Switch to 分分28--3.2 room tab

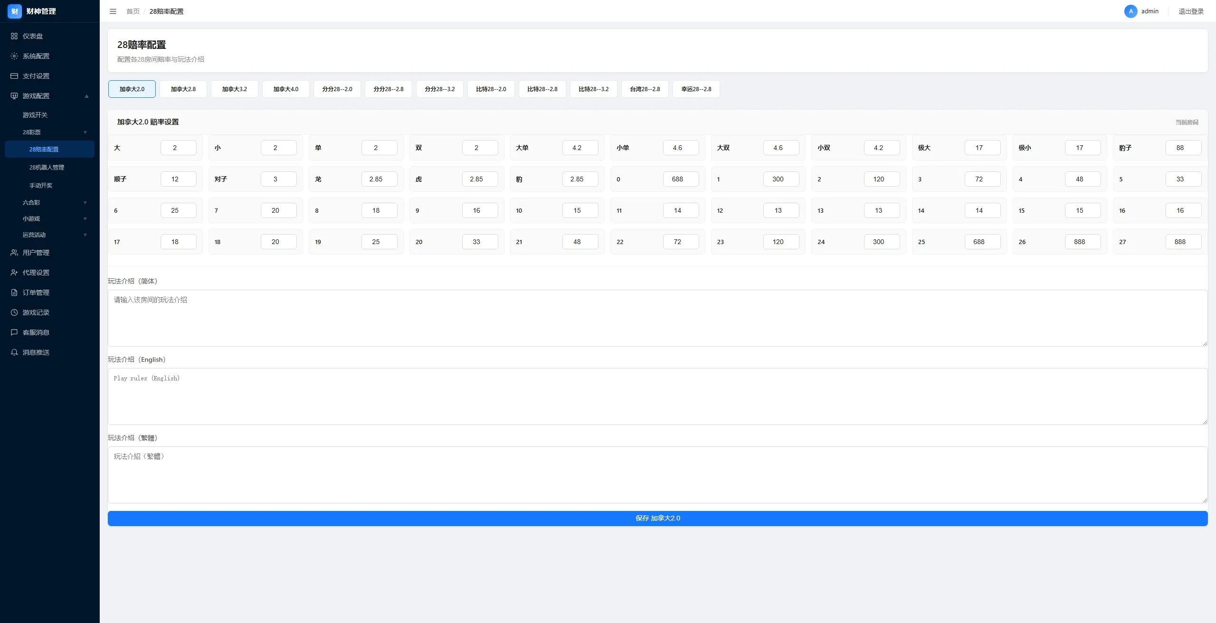(440, 89)
